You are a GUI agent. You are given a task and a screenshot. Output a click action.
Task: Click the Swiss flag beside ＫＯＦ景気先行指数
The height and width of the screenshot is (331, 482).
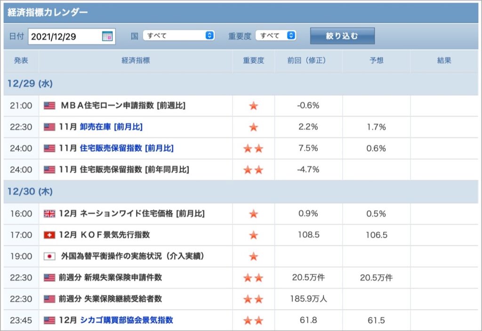[x=49, y=235]
